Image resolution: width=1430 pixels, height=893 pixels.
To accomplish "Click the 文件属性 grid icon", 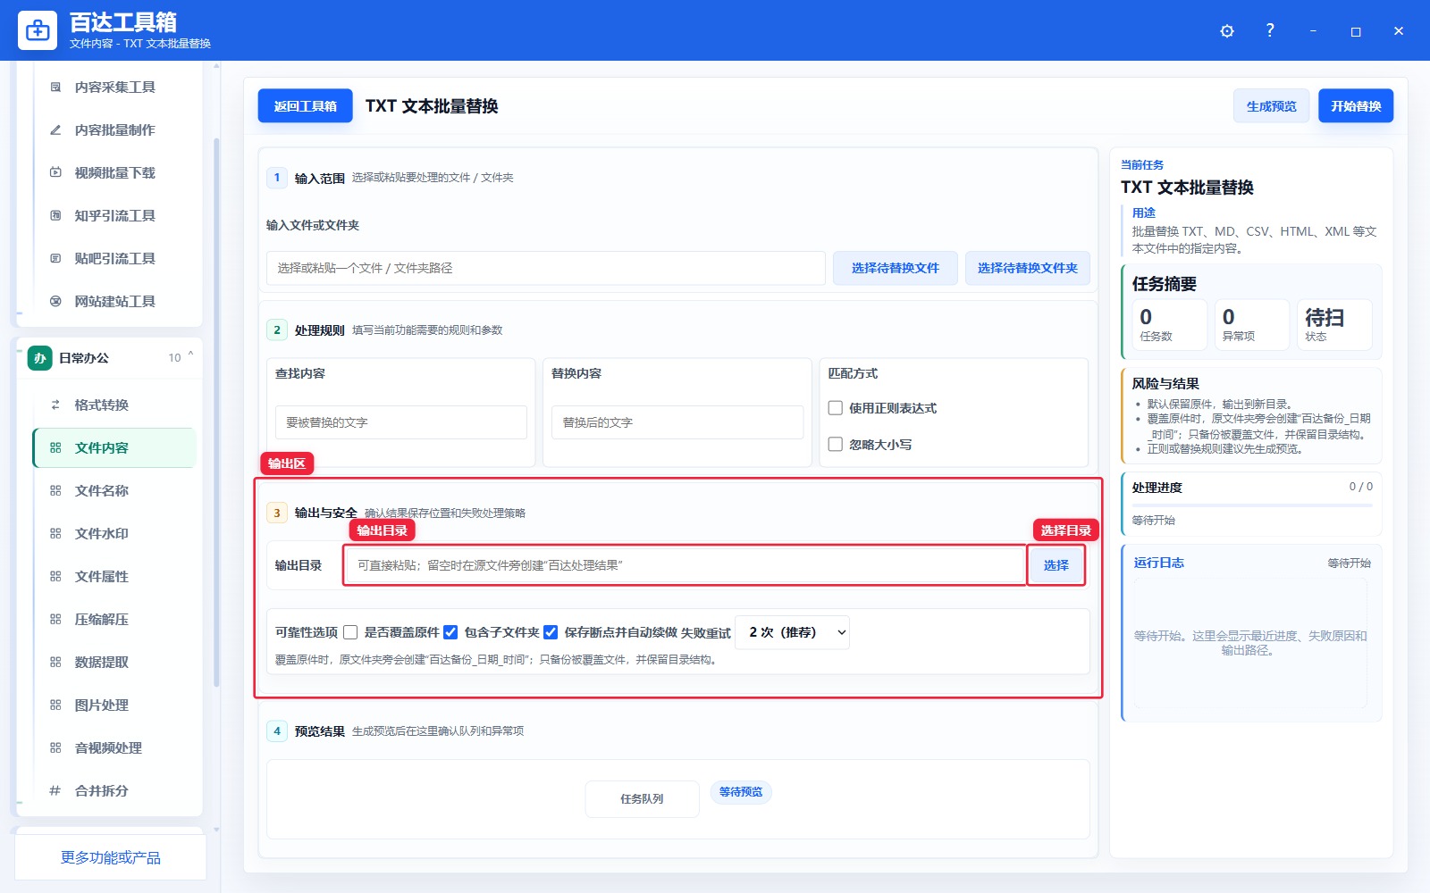I will 55,577.
